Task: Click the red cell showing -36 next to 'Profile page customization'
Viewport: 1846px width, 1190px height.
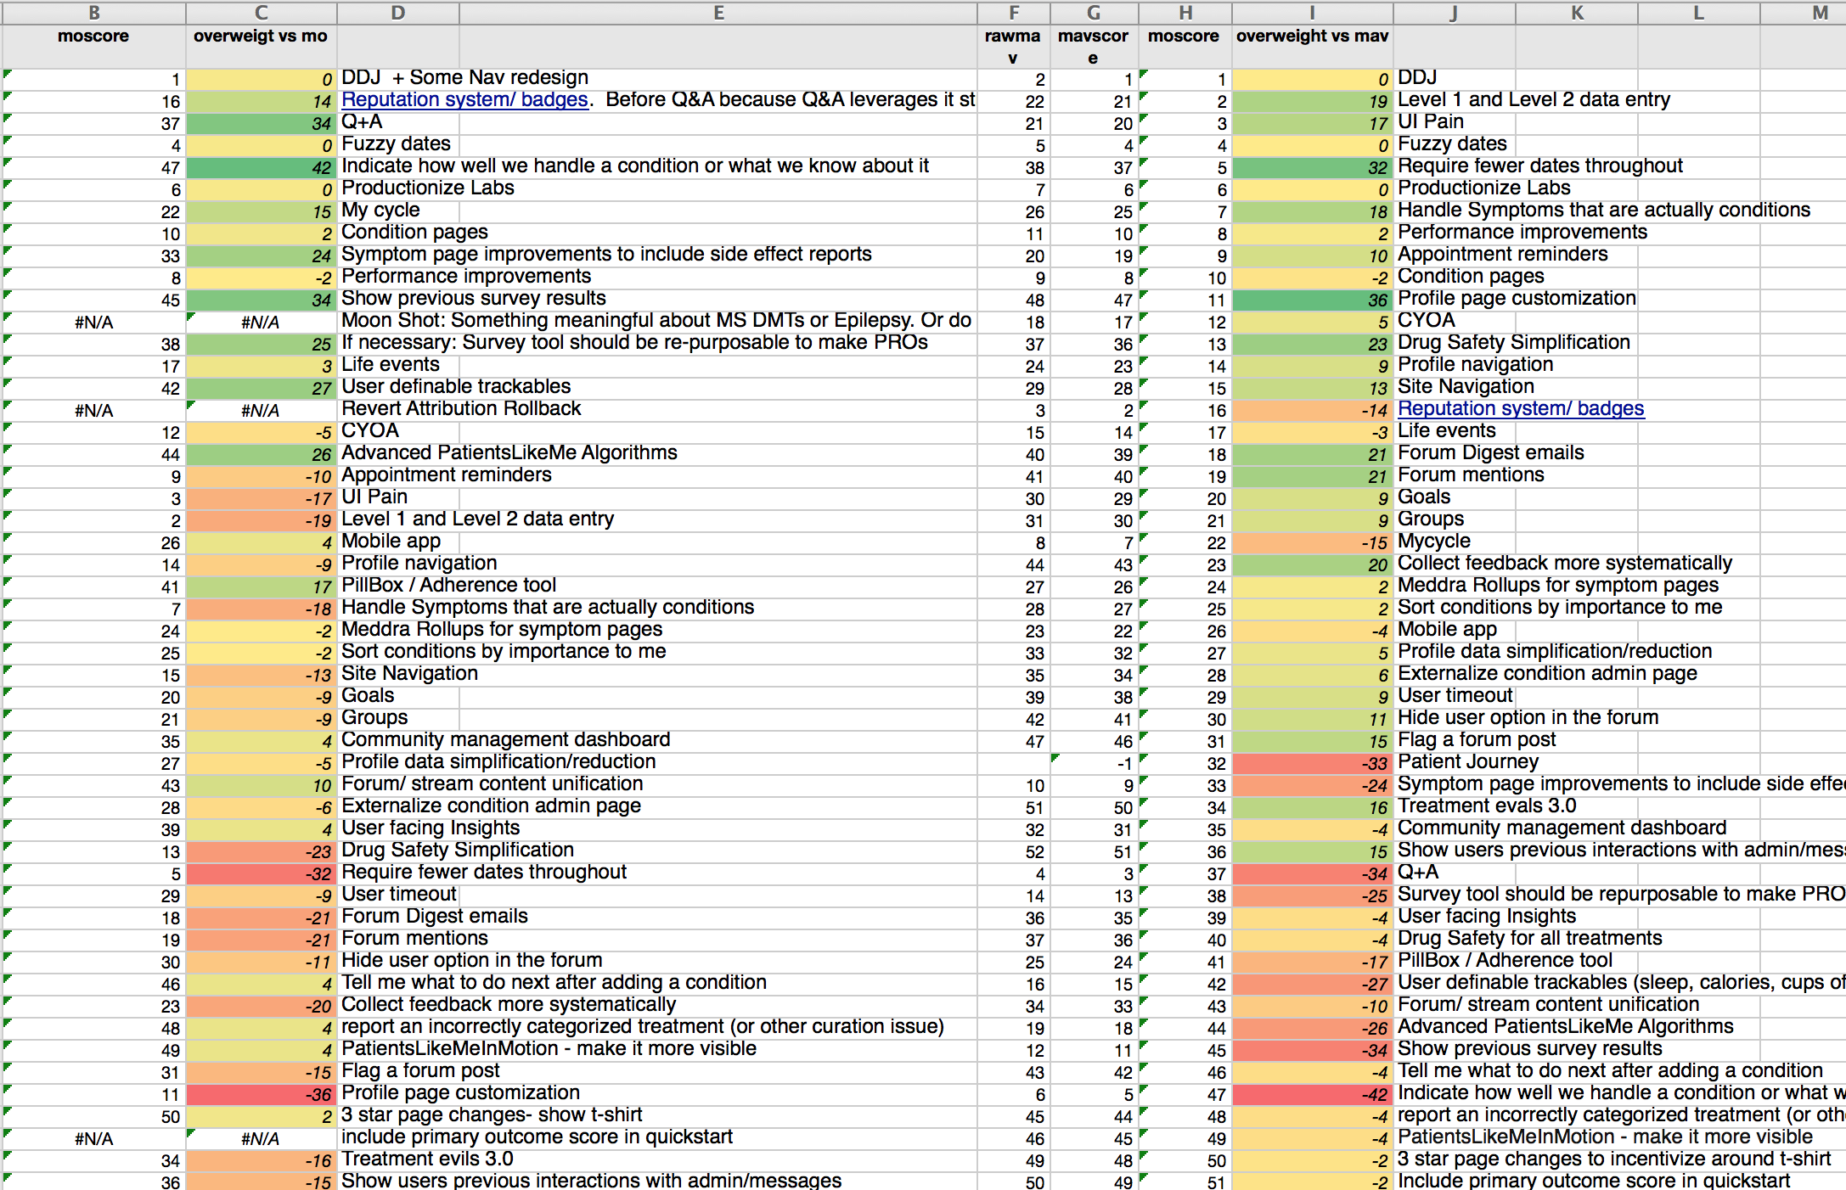Action: 261,1093
